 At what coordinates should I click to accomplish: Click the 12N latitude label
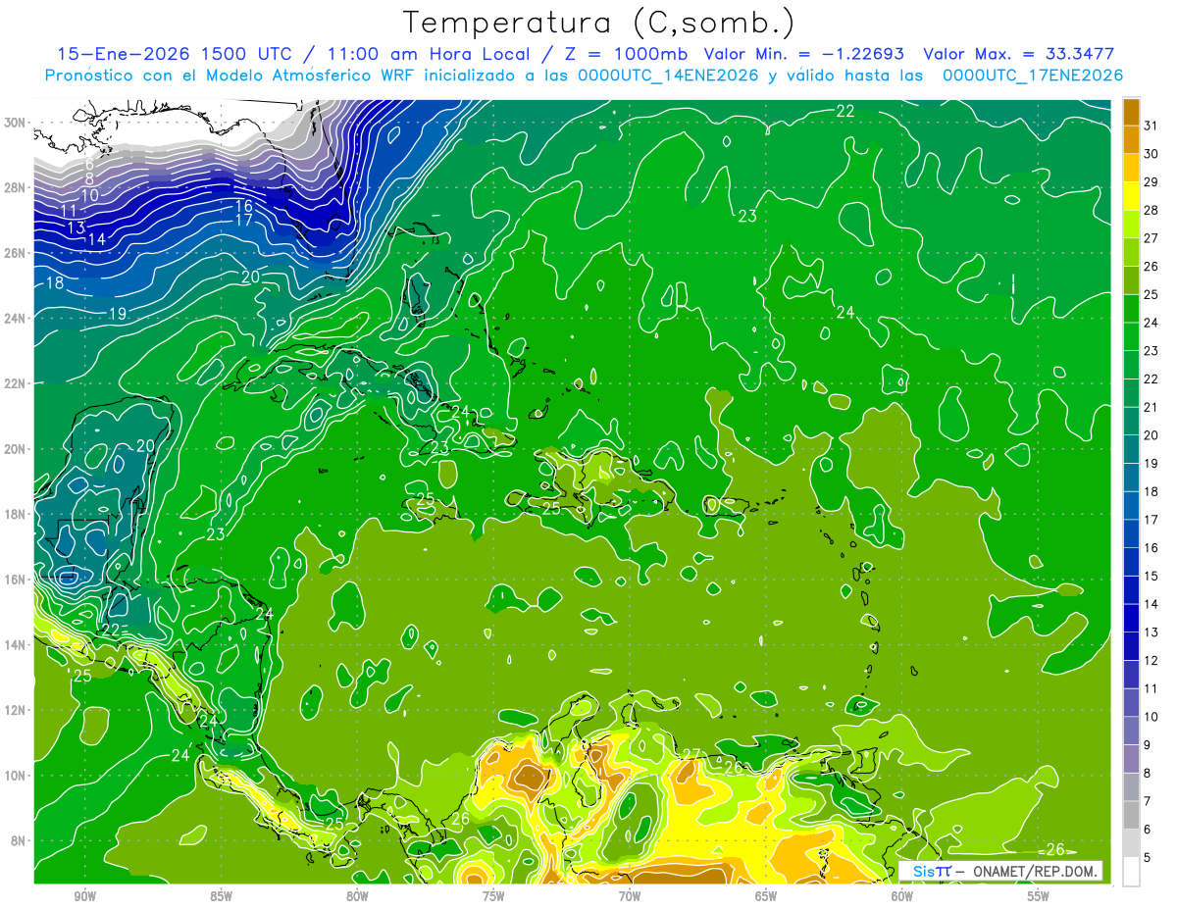pos(15,710)
